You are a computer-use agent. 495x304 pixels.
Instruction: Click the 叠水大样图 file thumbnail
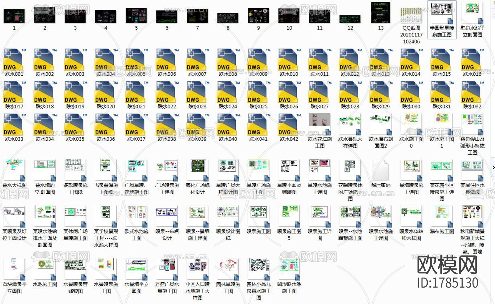[x=14, y=170]
